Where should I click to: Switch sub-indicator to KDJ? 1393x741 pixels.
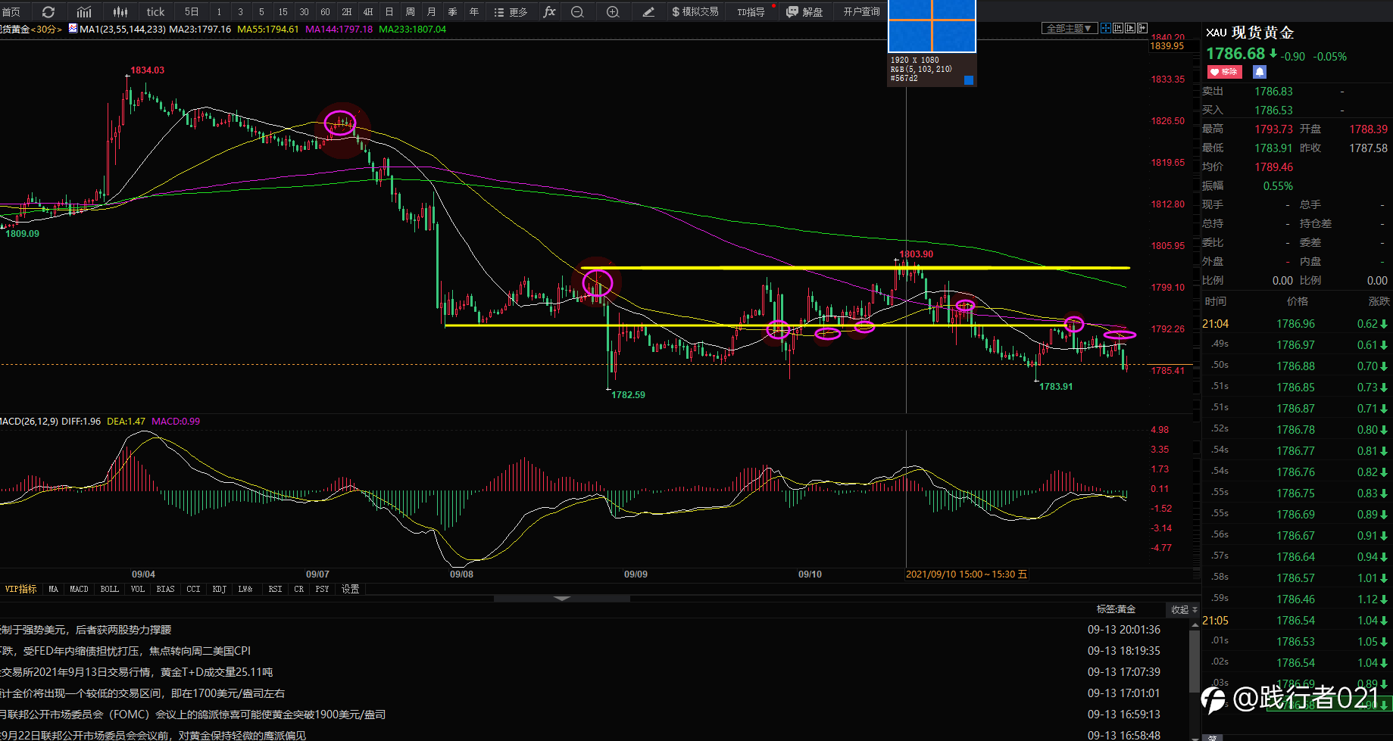point(219,589)
